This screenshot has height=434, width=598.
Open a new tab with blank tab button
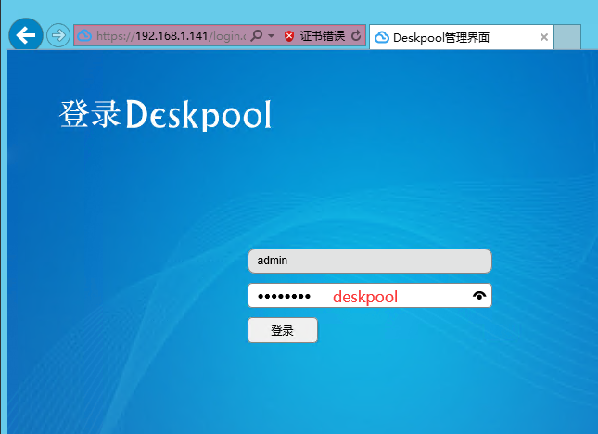pyautogui.click(x=567, y=37)
